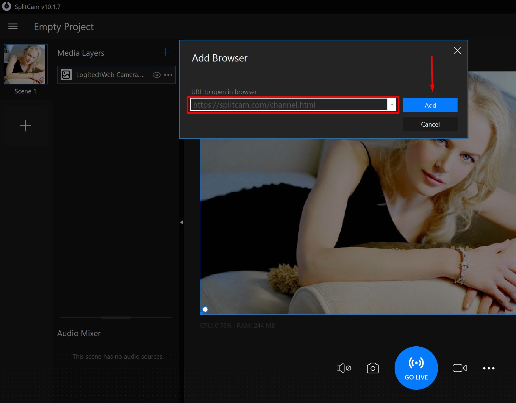This screenshot has height=403, width=516.
Task: Click the preview corner resize handle
Action: (205, 309)
